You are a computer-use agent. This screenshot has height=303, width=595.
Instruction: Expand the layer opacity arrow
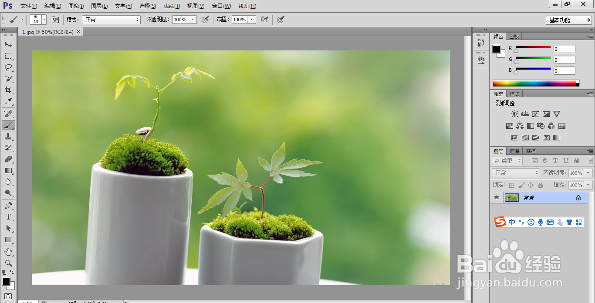589,173
